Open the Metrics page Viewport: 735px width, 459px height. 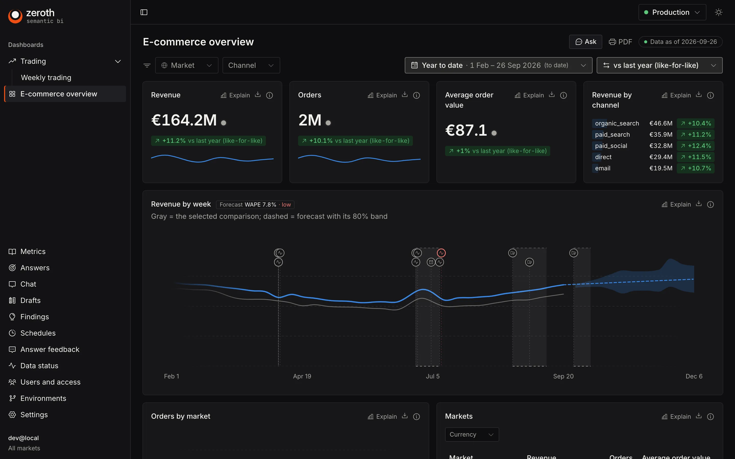pyautogui.click(x=33, y=251)
